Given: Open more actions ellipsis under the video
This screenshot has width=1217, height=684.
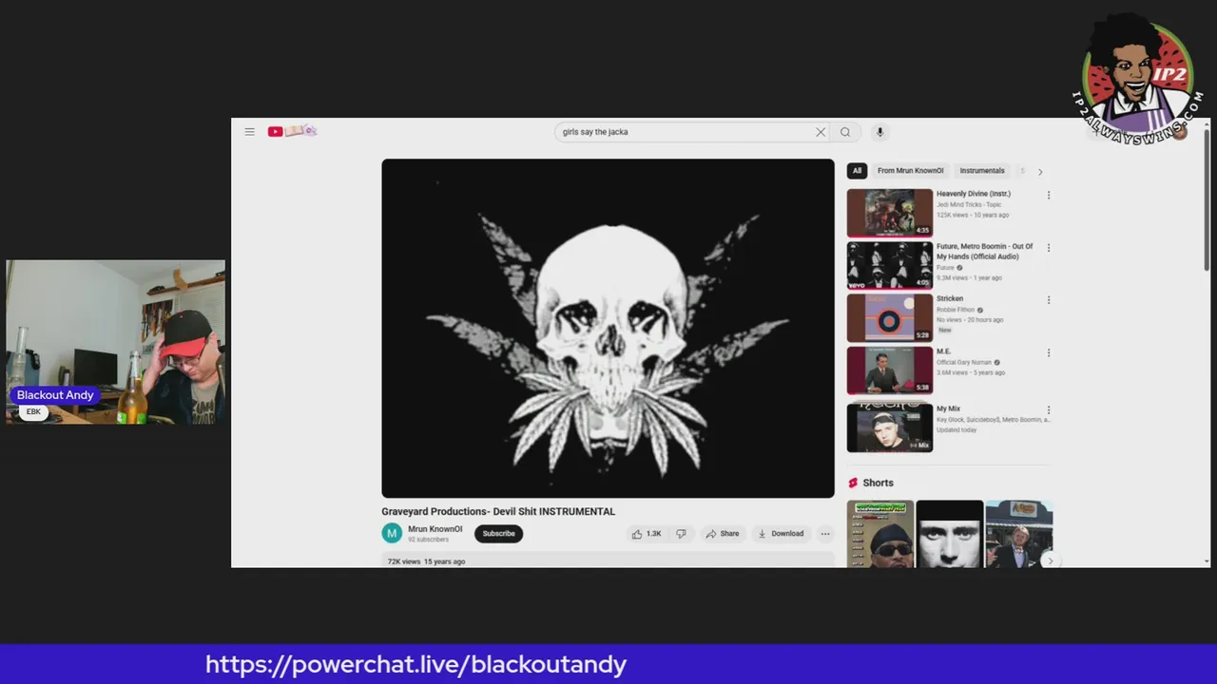Looking at the screenshot, I should pyautogui.click(x=825, y=534).
